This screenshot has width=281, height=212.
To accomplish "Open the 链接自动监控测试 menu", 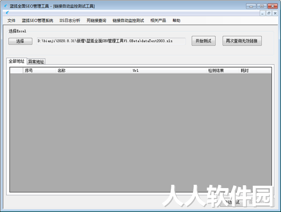I will (x=128, y=21).
